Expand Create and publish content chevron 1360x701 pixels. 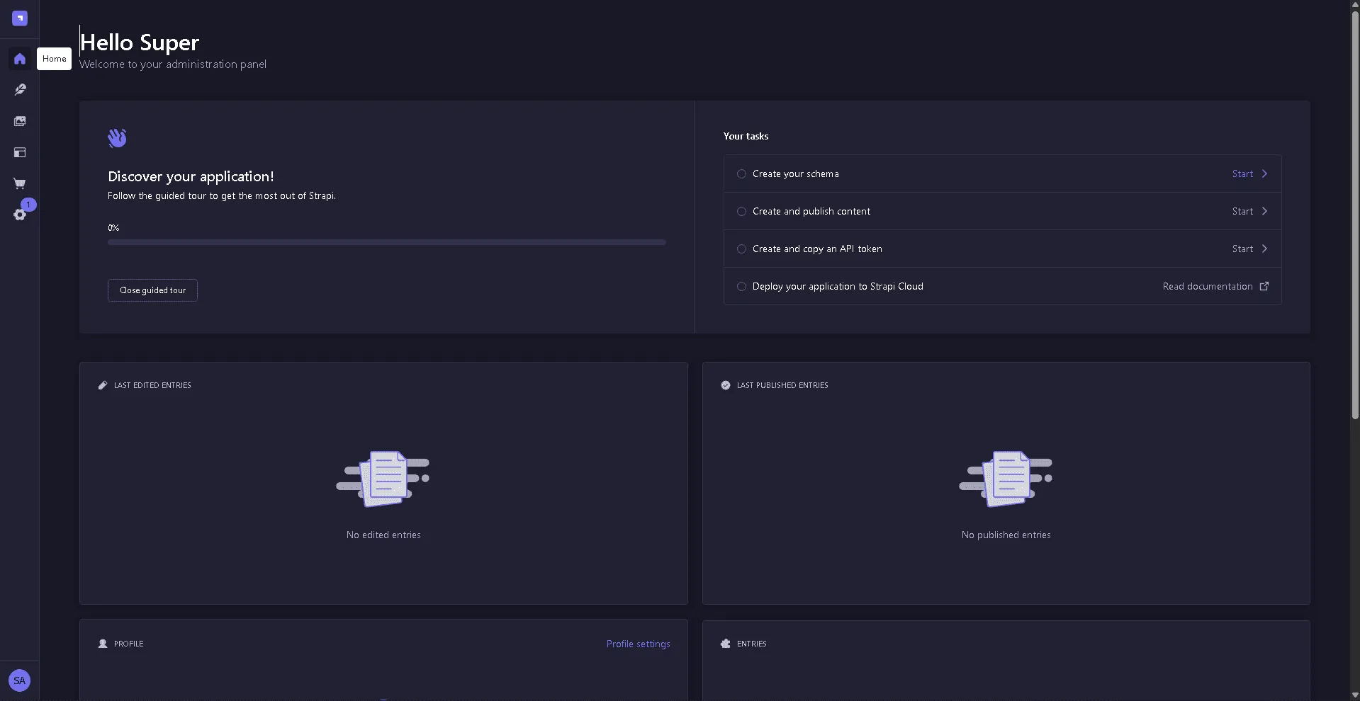tap(1264, 211)
